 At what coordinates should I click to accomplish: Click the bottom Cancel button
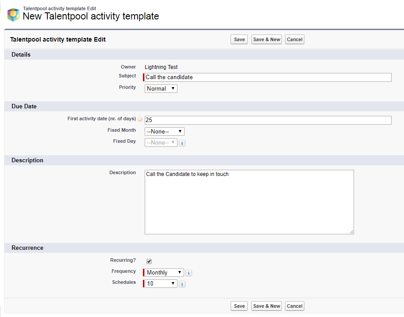click(x=295, y=306)
